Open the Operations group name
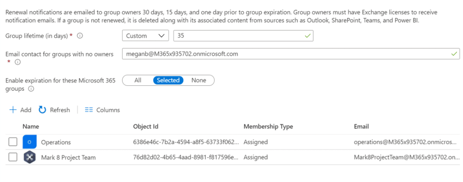The height and width of the screenshot is (182, 463). (56, 142)
